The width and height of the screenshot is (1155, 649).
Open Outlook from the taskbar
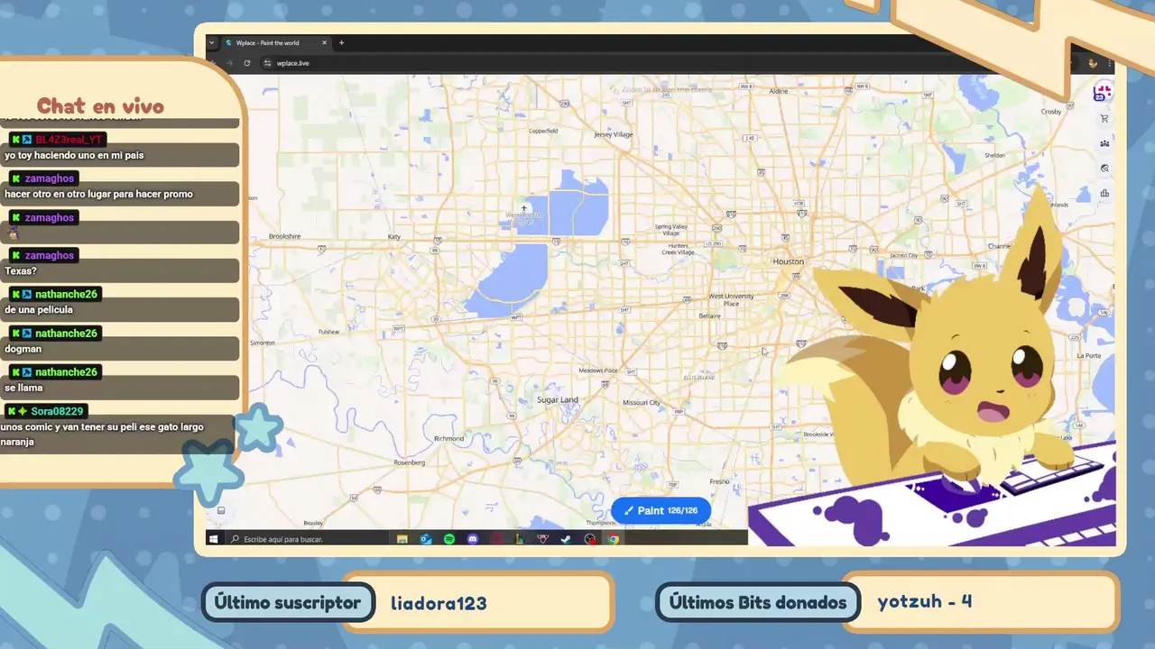tap(425, 539)
